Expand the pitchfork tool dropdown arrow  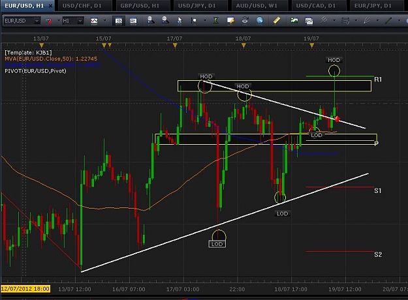(334, 20)
